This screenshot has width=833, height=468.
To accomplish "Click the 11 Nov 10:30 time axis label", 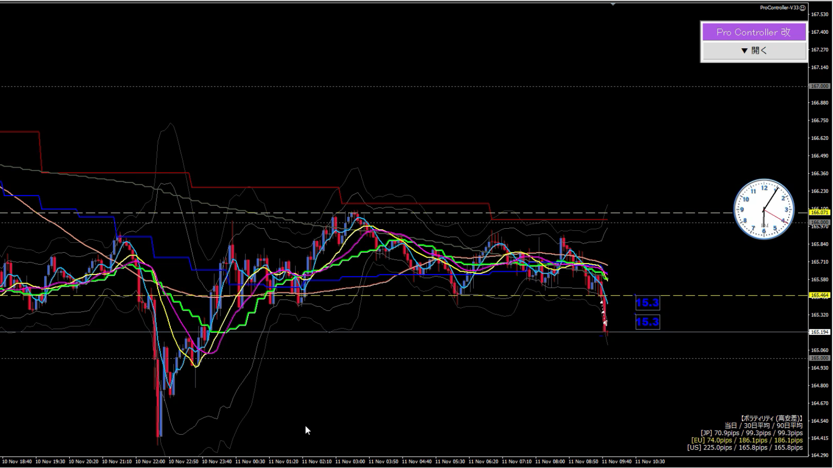I will (650, 462).
